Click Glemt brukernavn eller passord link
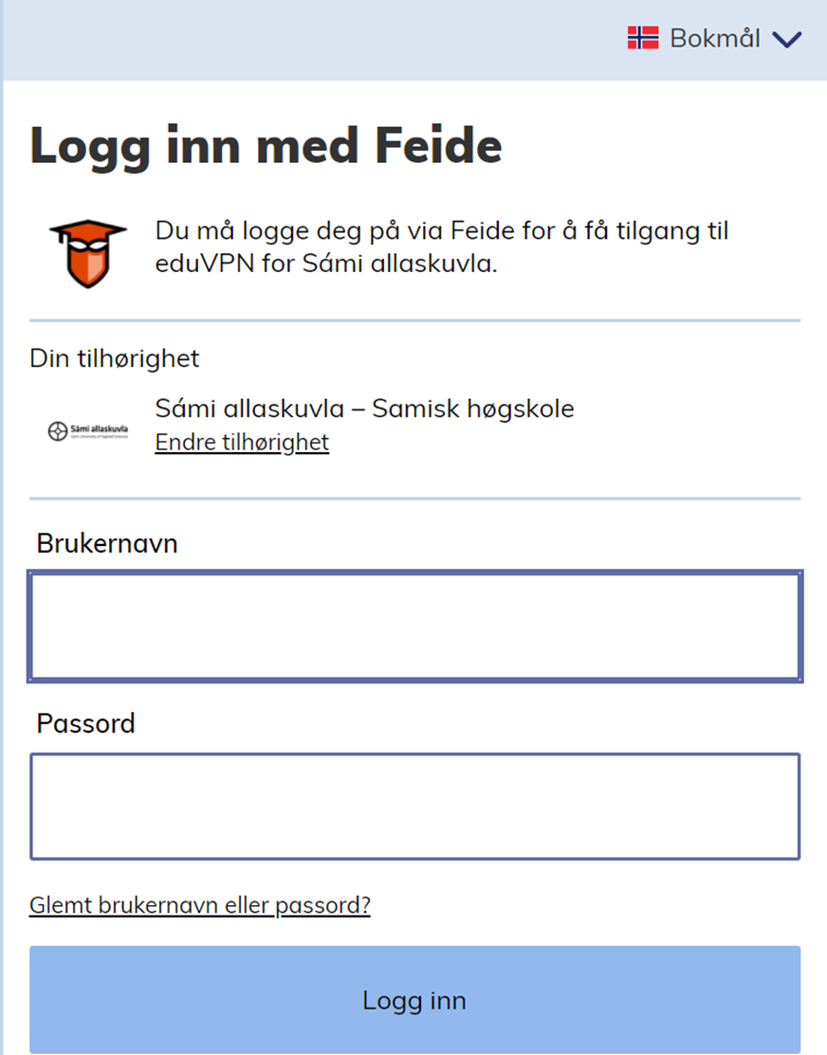The image size is (827, 1055). click(x=201, y=905)
